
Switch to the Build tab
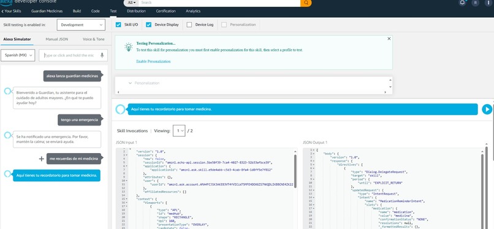click(x=77, y=11)
